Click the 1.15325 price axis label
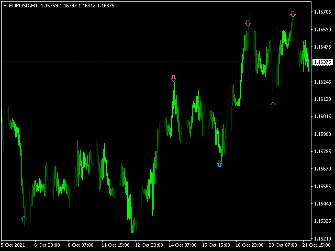 pos(322,221)
